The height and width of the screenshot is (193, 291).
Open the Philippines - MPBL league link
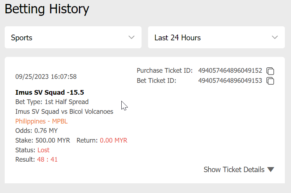(42, 121)
